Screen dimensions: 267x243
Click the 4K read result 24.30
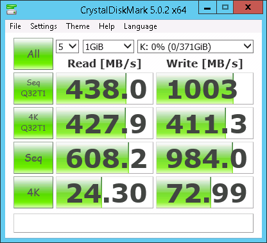105,192
